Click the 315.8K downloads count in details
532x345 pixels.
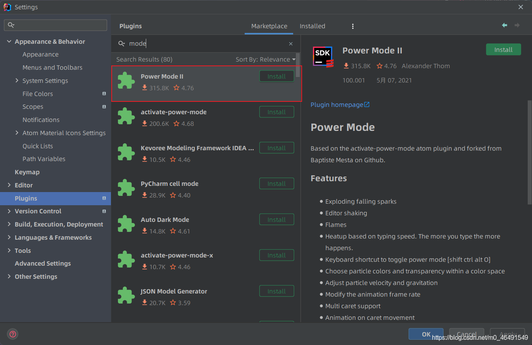pos(357,66)
